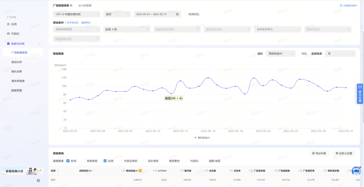364x187 pixels.
Task: Open the 意见反馈 feedback widget
Action: click(x=360, y=94)
